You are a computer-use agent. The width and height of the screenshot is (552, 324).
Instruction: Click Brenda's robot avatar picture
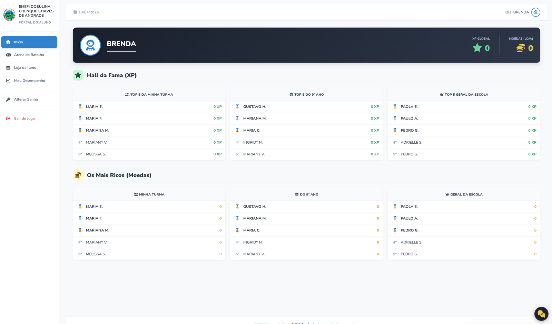point(90,45)
